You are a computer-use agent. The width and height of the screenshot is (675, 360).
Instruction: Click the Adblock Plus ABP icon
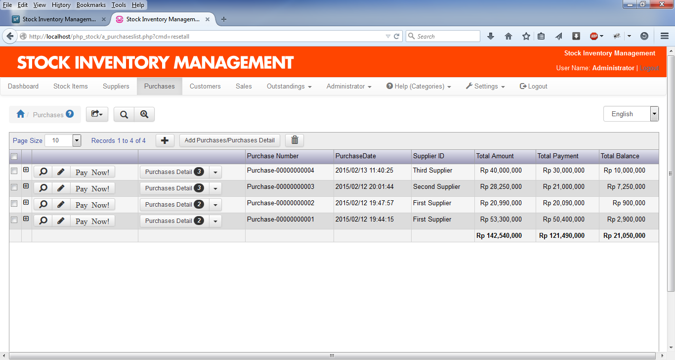pos(594,36)
